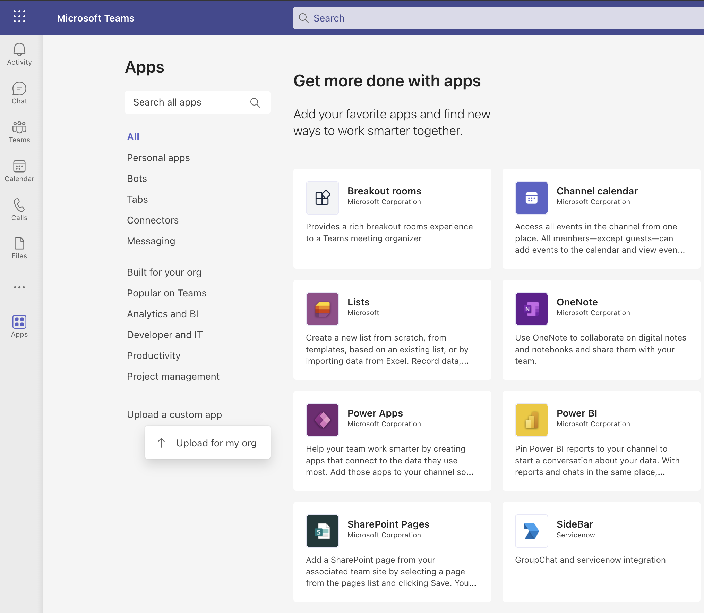The height and width of the screenshot is (613, 704).
Task: Filter by Personal apps
Action: (158, 158)
